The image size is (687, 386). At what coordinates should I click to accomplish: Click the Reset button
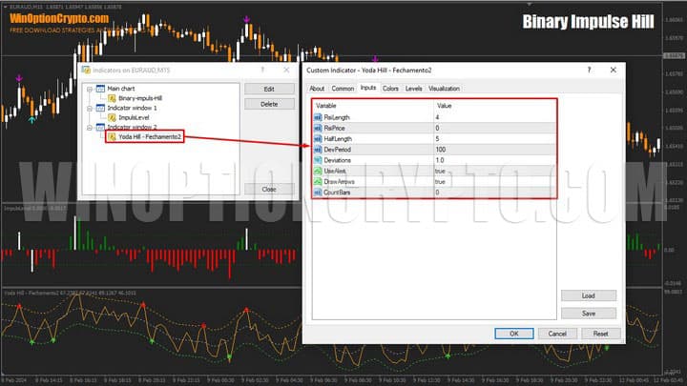600,334
